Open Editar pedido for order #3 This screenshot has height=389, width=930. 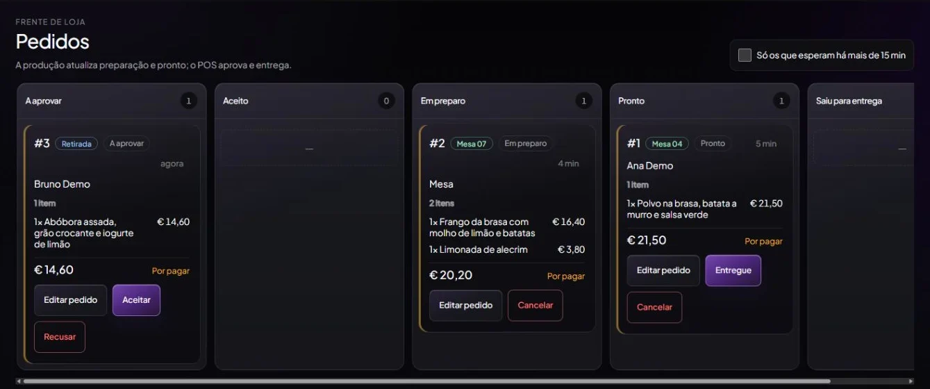click(70, 300)
